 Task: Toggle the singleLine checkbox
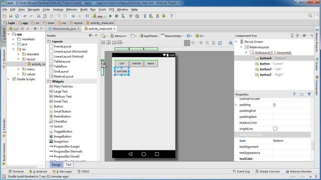(x=275, y=128)
